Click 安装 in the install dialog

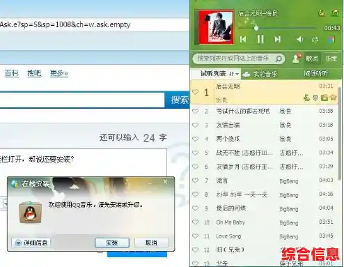click(112, 243)
